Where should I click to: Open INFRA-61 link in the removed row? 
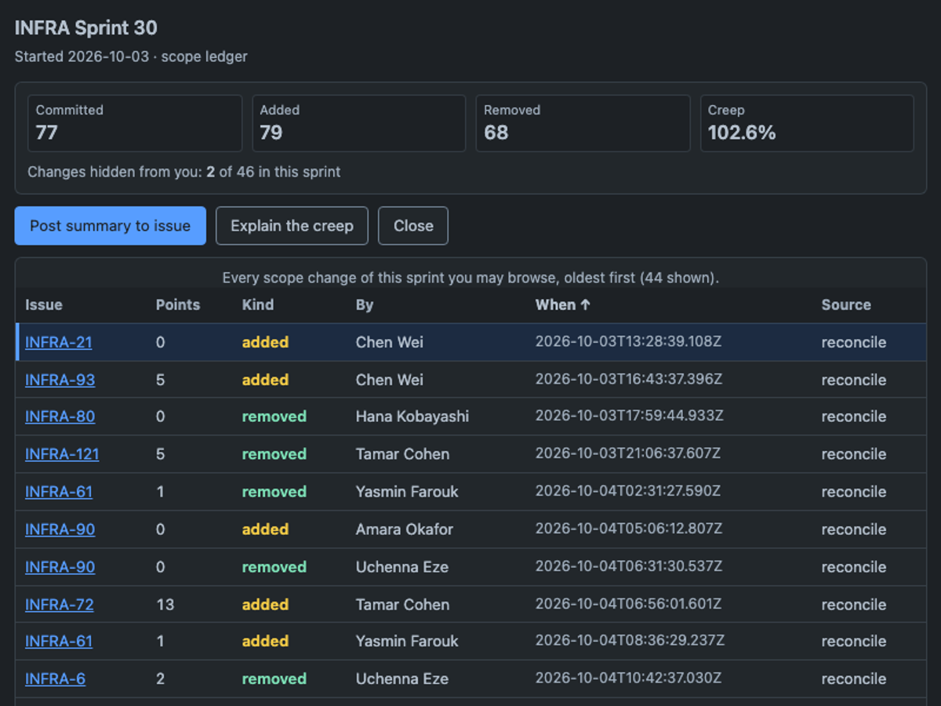[59, 492]
